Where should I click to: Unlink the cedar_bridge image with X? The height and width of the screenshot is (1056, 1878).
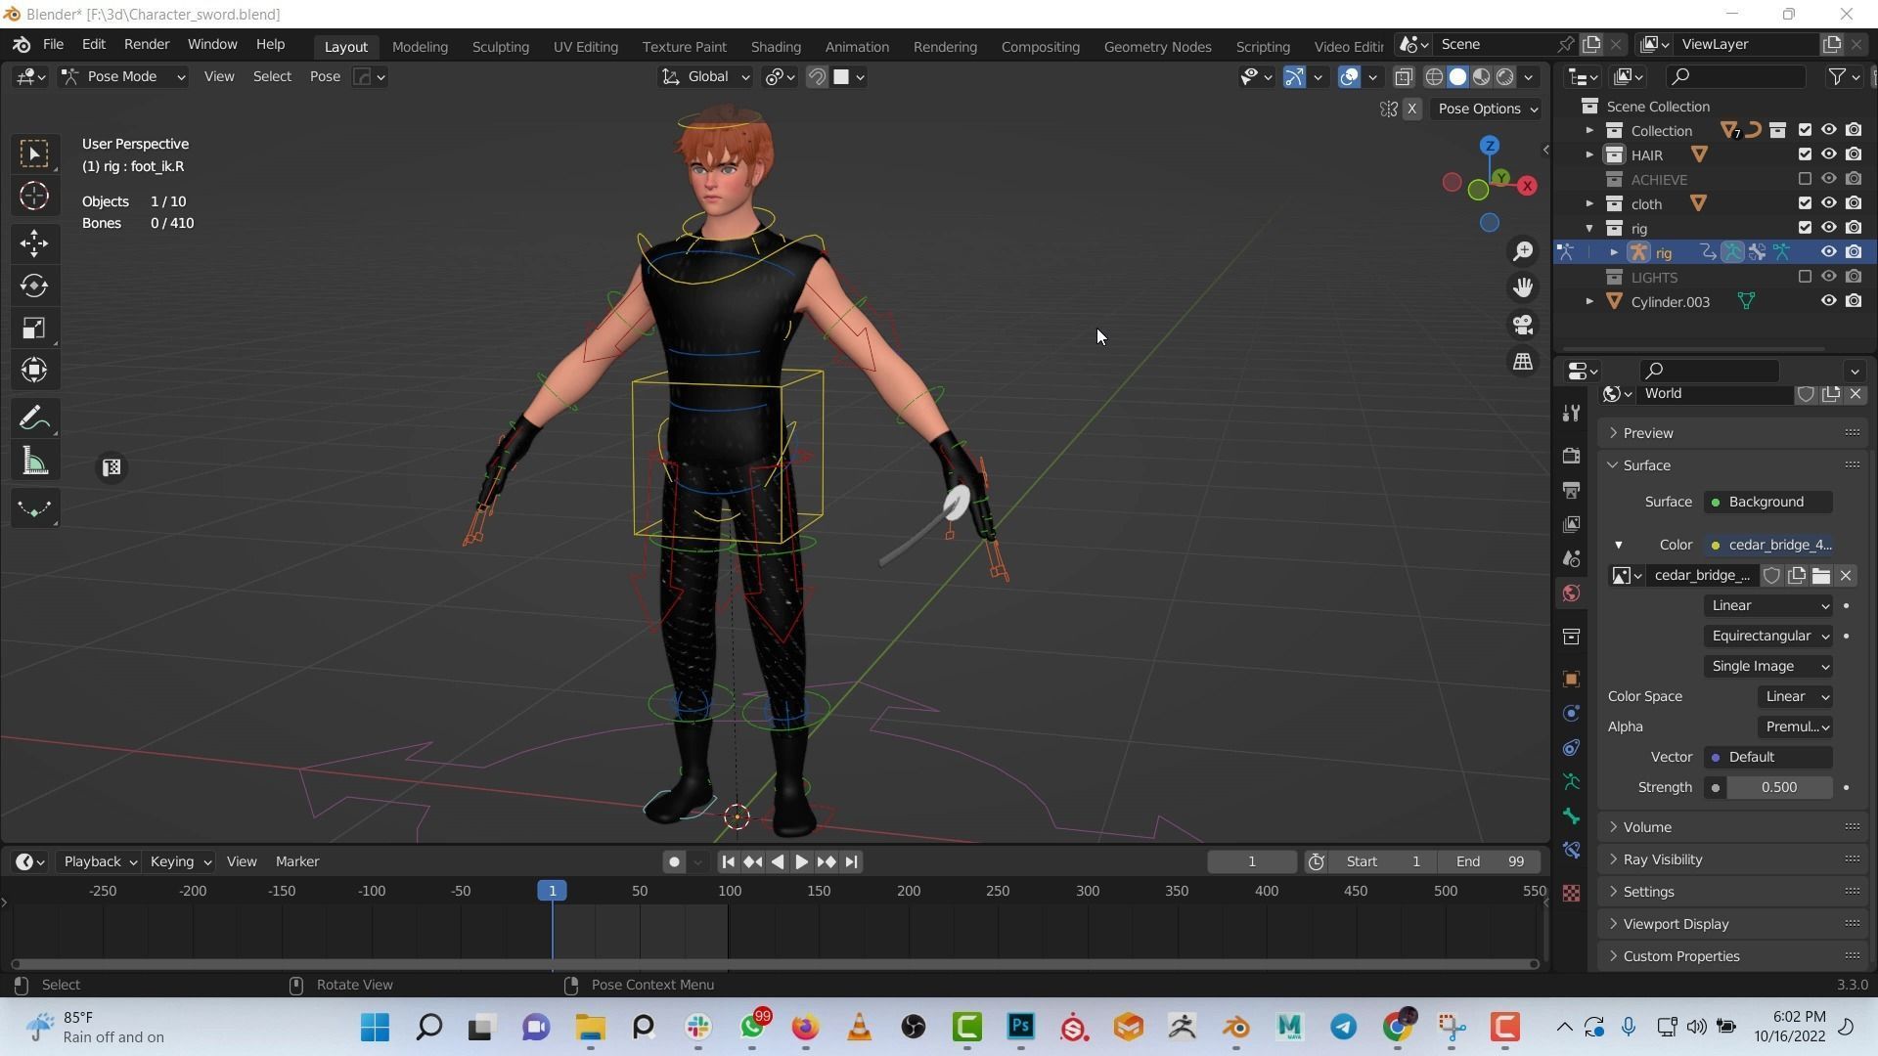(1846, 576)
